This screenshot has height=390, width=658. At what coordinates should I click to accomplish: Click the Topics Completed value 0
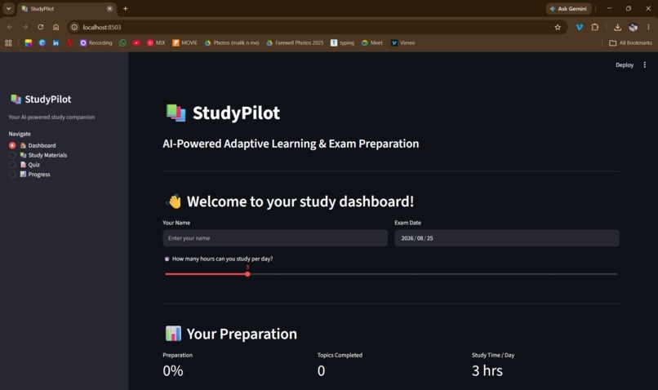pyautogui.click(x=321, y=370)
